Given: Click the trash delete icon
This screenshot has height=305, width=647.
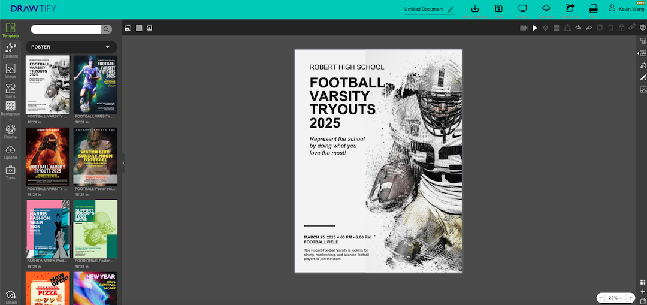Looking at the screenshot, I should [610, 28].
